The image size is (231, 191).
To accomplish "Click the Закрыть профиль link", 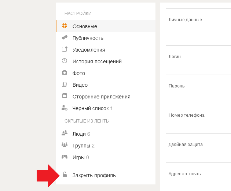I will [94, 175].
